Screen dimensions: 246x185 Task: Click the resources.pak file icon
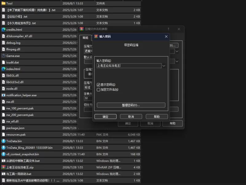coord(3,134)
